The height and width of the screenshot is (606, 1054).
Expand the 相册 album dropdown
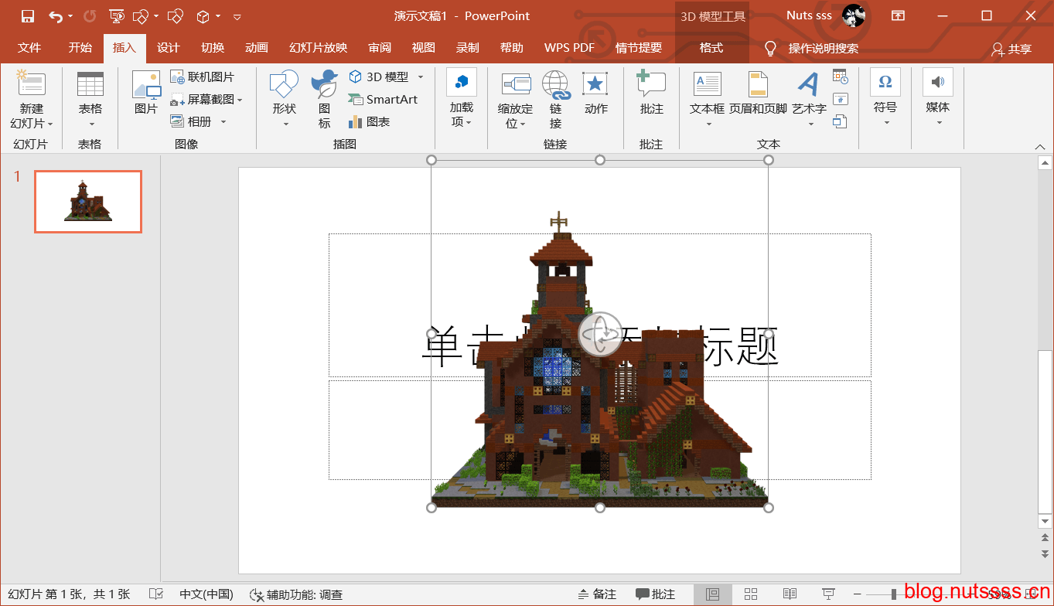(x=223, y=122)
